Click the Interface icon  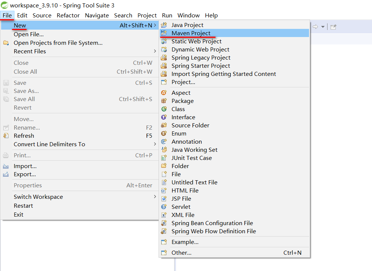click(x=164, y=117)
